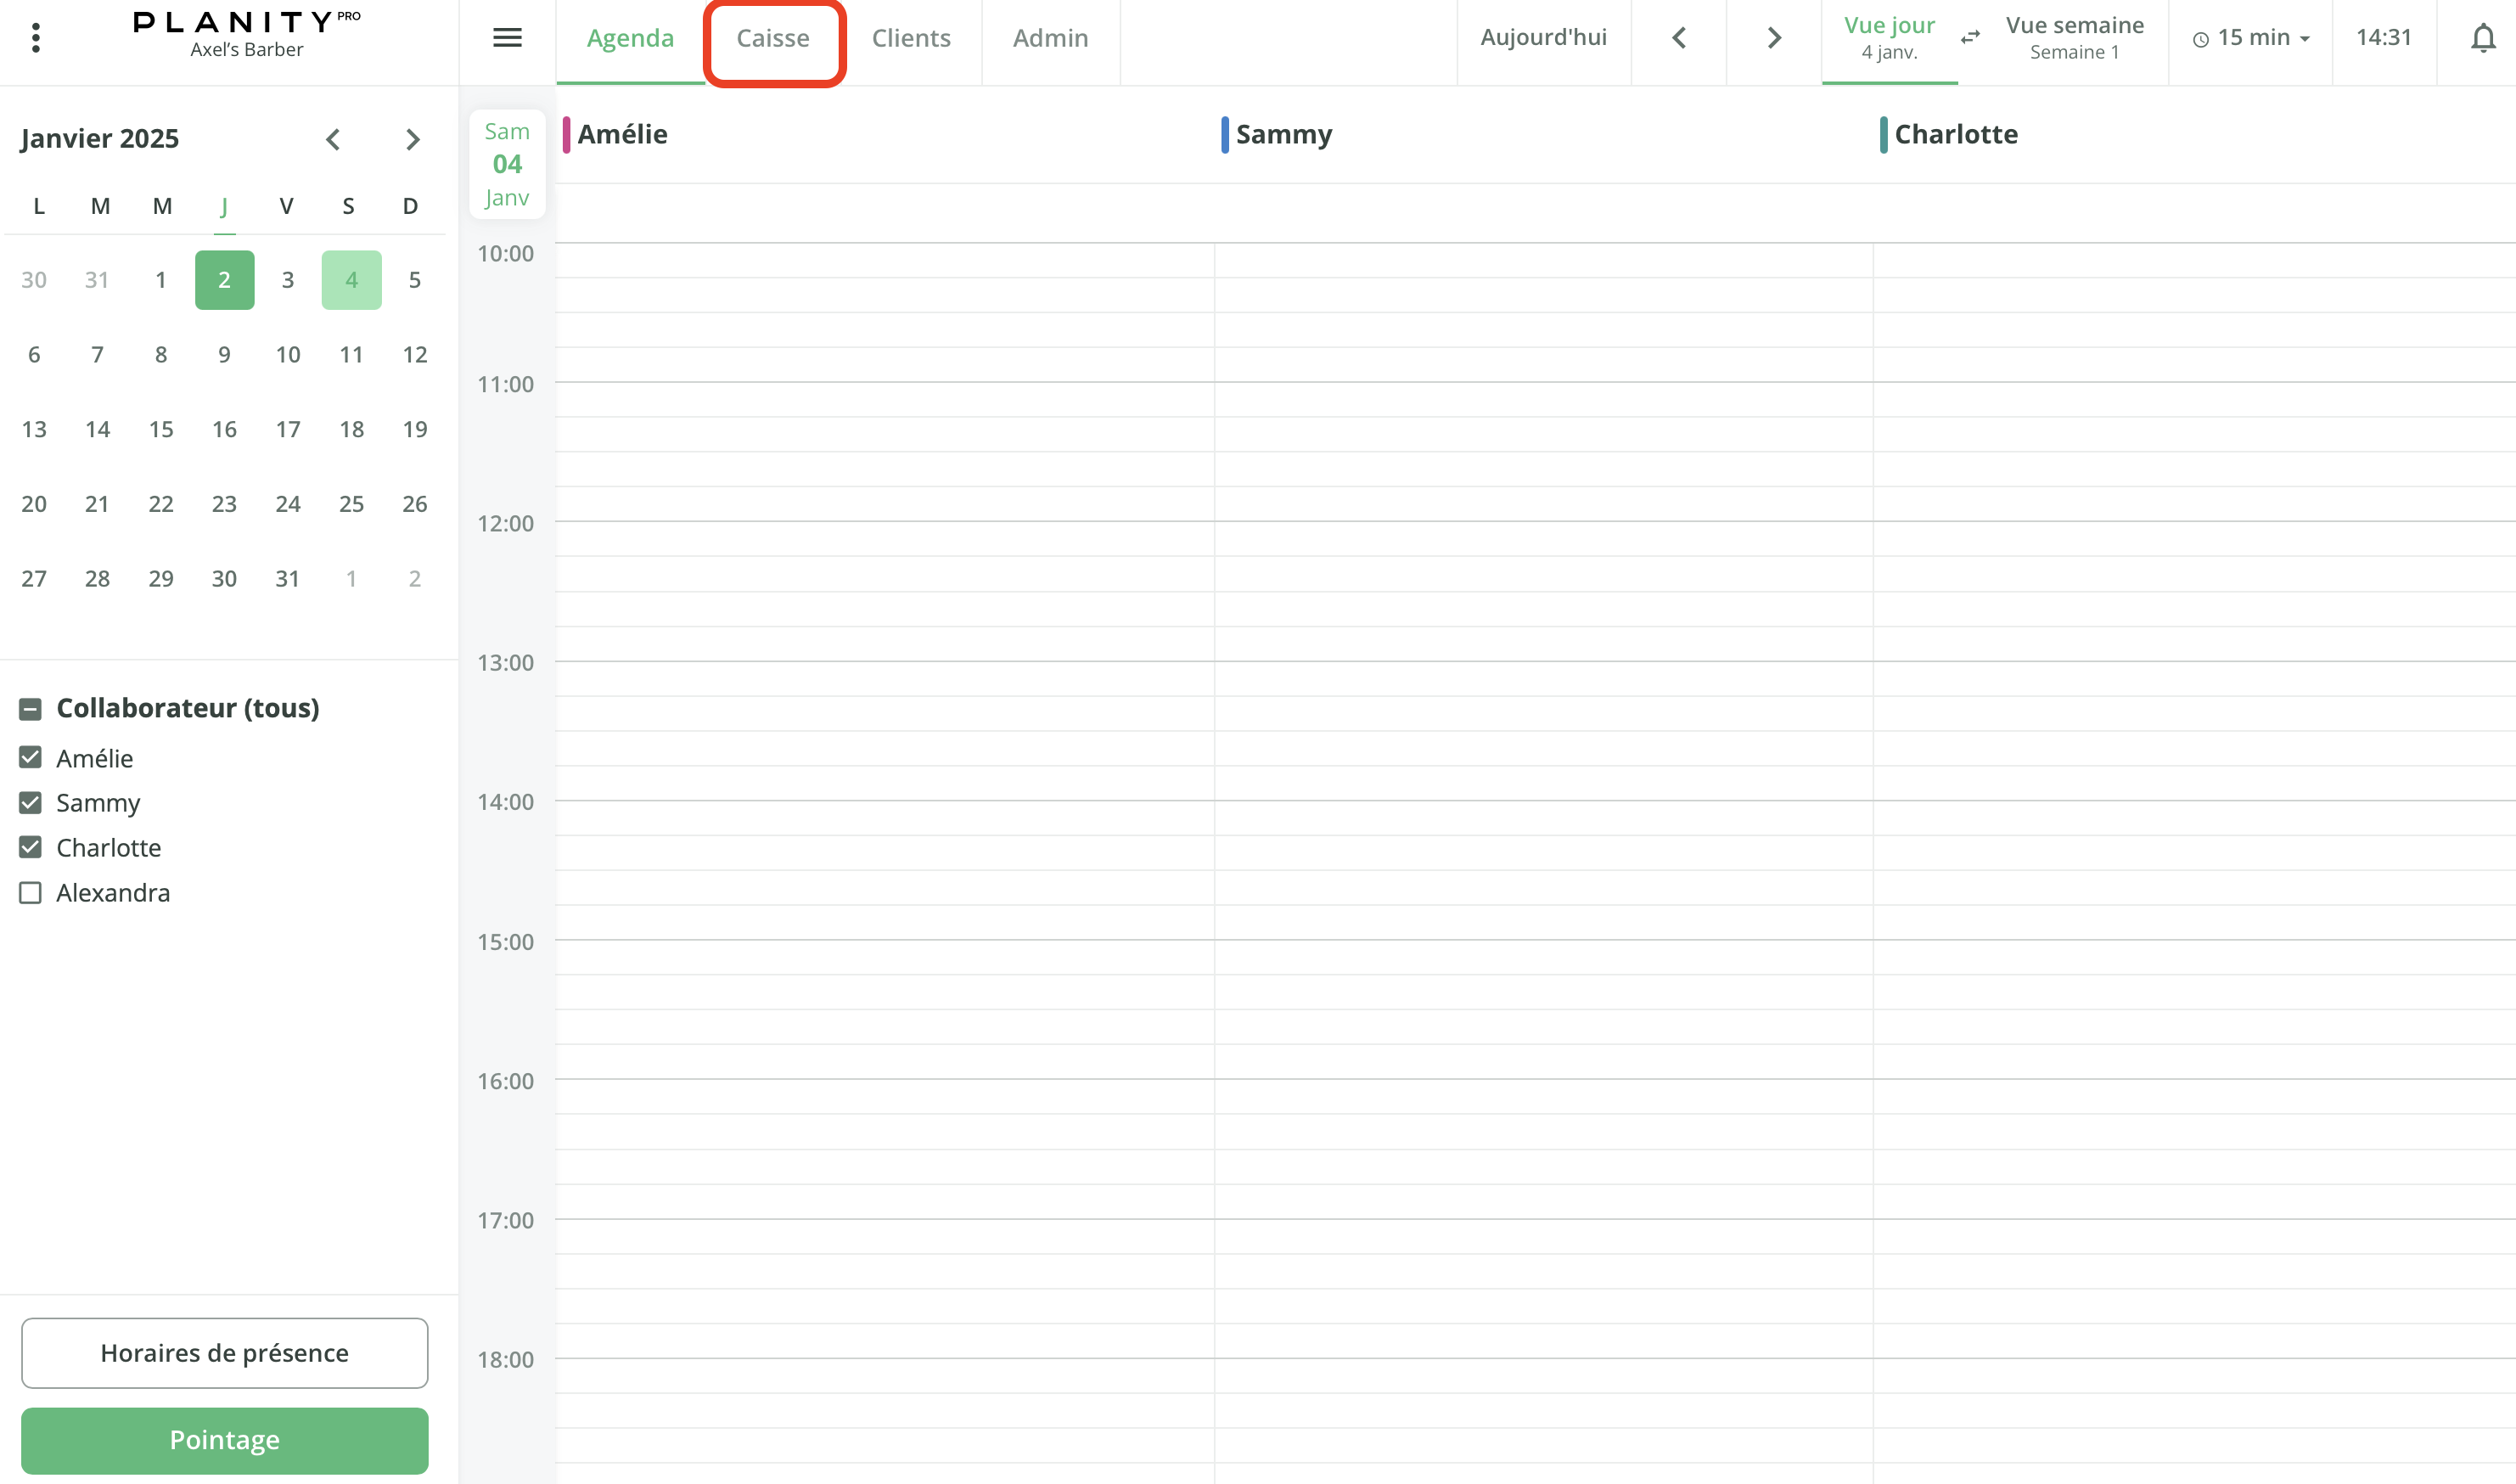2516x1484 pixels.
Task: Uncheck the Amélie collaborator checkbox
Action: [x=31, y=758]
